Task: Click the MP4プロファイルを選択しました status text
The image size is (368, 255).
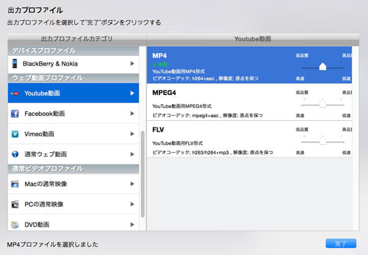Action: click(x=53, y=245)
